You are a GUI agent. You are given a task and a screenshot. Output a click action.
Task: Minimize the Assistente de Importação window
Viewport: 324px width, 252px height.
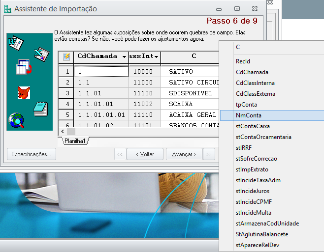tap(219, 9)
